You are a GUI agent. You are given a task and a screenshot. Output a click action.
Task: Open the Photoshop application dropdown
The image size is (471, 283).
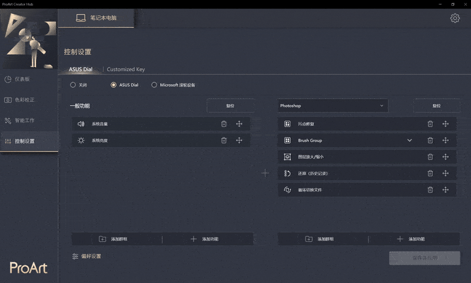(333, 106)
